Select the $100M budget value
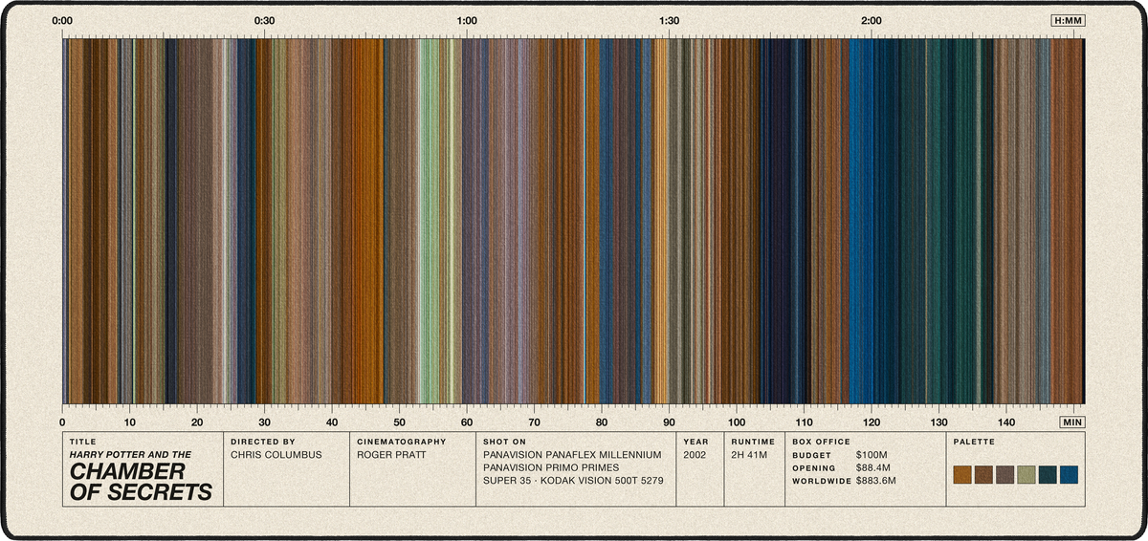Viewport: 1148px width, 541px height. [x=872, y=456]
